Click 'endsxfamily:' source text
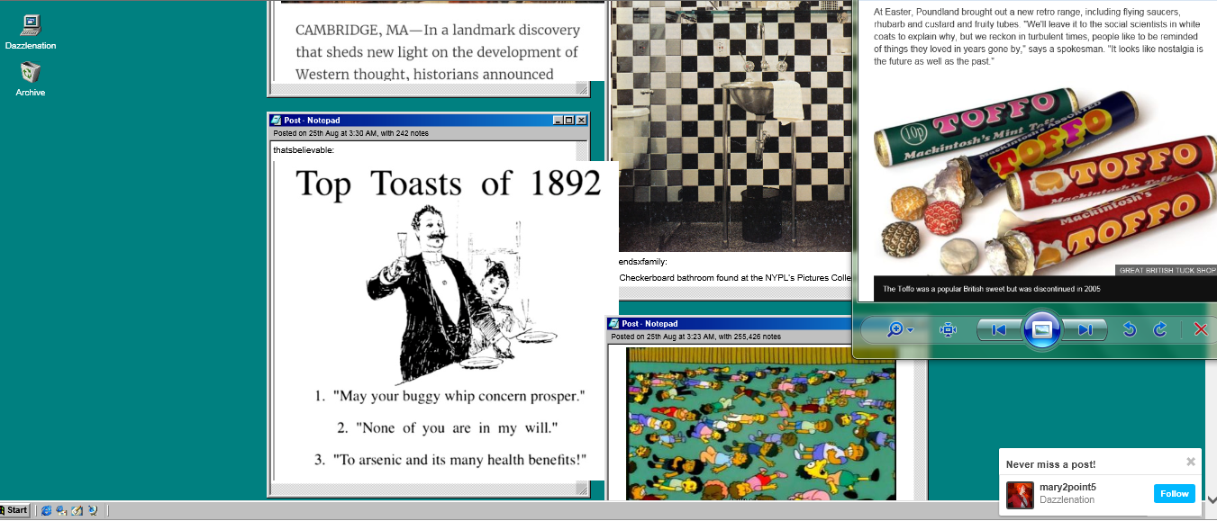This screenshot has height=521, width=1217. coord(642,262)
